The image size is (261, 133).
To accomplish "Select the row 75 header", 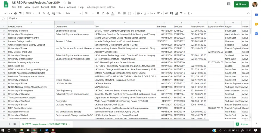I will click(x=4, y=62).
